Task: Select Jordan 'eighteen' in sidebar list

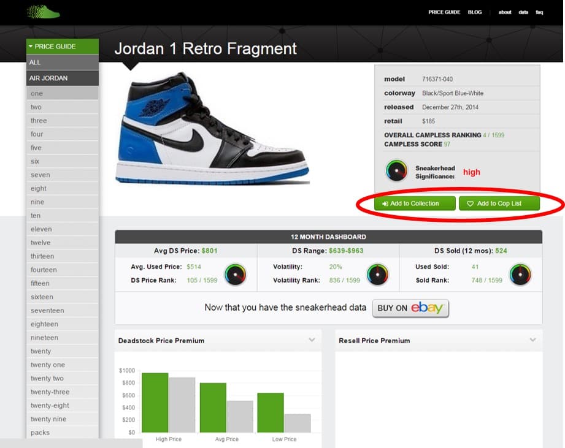Action: pyautogui.click(x=63, y=324)
